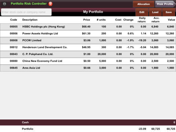Click the Portfolio Risk Controller app title

[x=29, y=4]
